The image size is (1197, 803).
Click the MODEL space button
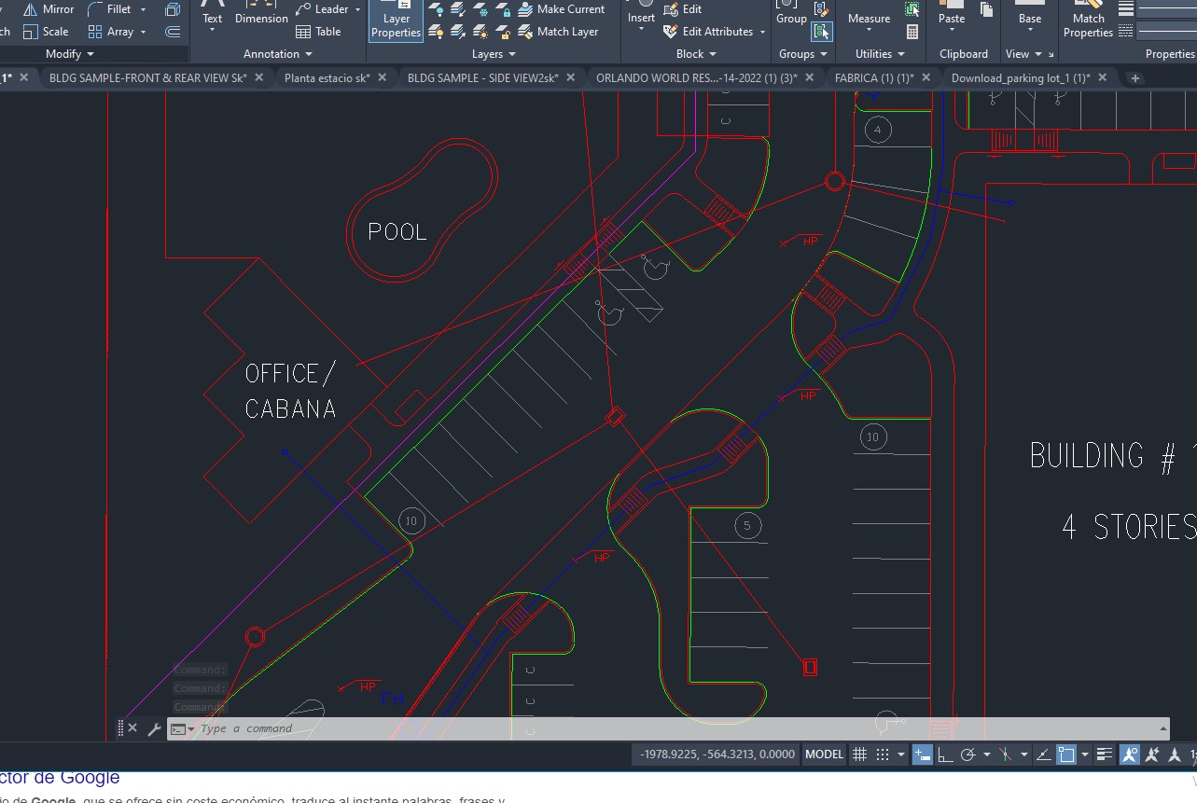pyautogui.click(x=824, y=755)
